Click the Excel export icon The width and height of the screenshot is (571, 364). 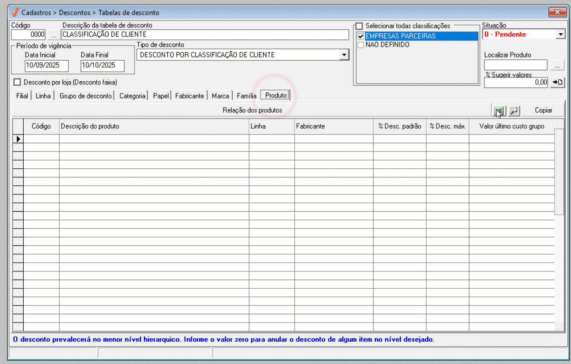tap(499, 110)
